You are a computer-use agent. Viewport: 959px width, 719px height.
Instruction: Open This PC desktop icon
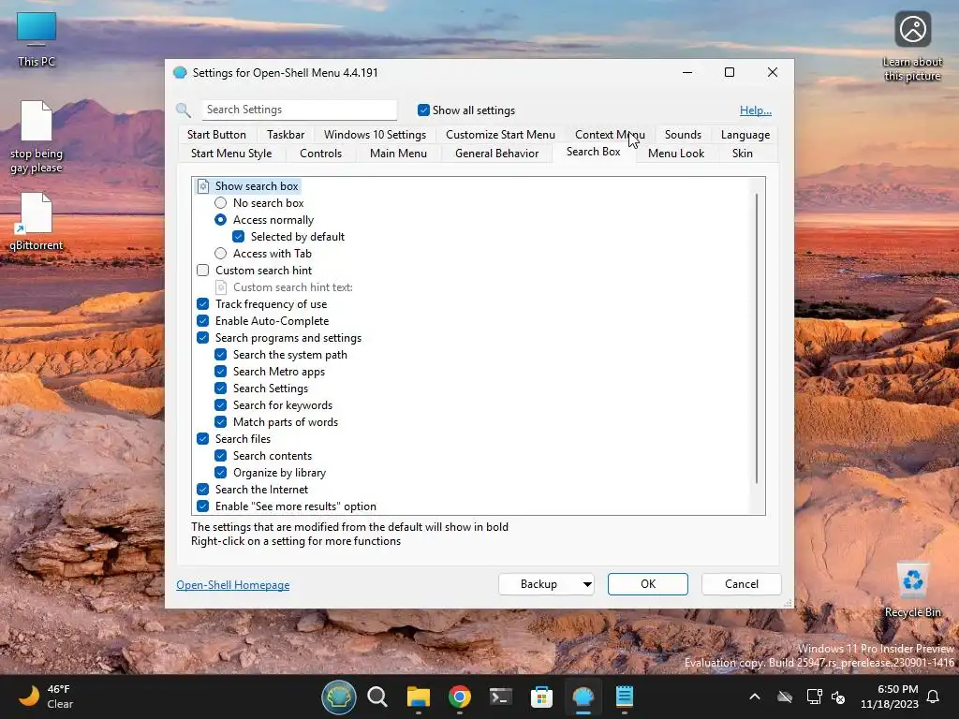click(37, 39)
